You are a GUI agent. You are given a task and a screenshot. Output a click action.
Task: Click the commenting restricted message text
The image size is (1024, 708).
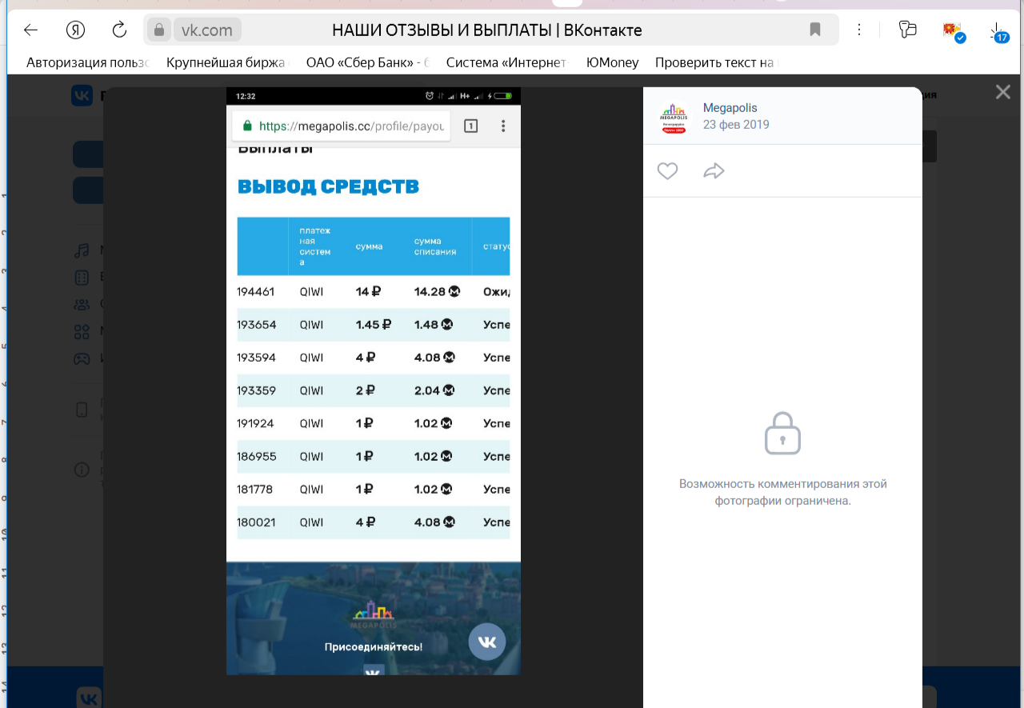click(782, 492)
